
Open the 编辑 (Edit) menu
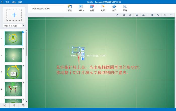(x=14, y=2)
